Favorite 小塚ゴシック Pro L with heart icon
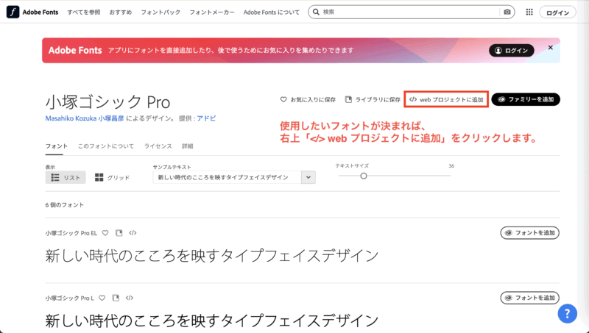Viewport: 589px width, 333px height. (x=102, y=298)
